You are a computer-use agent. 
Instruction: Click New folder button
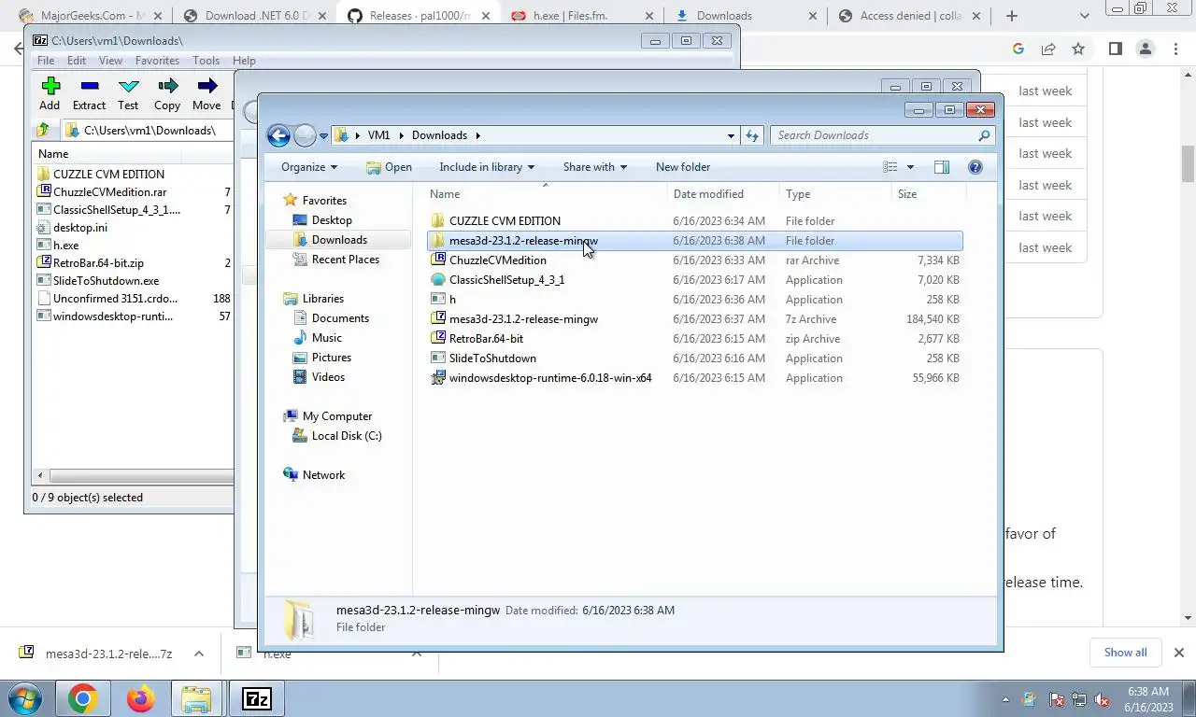[x=683, y=167]
